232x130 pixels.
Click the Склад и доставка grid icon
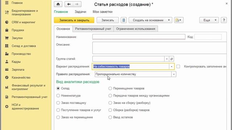[7, 46]
